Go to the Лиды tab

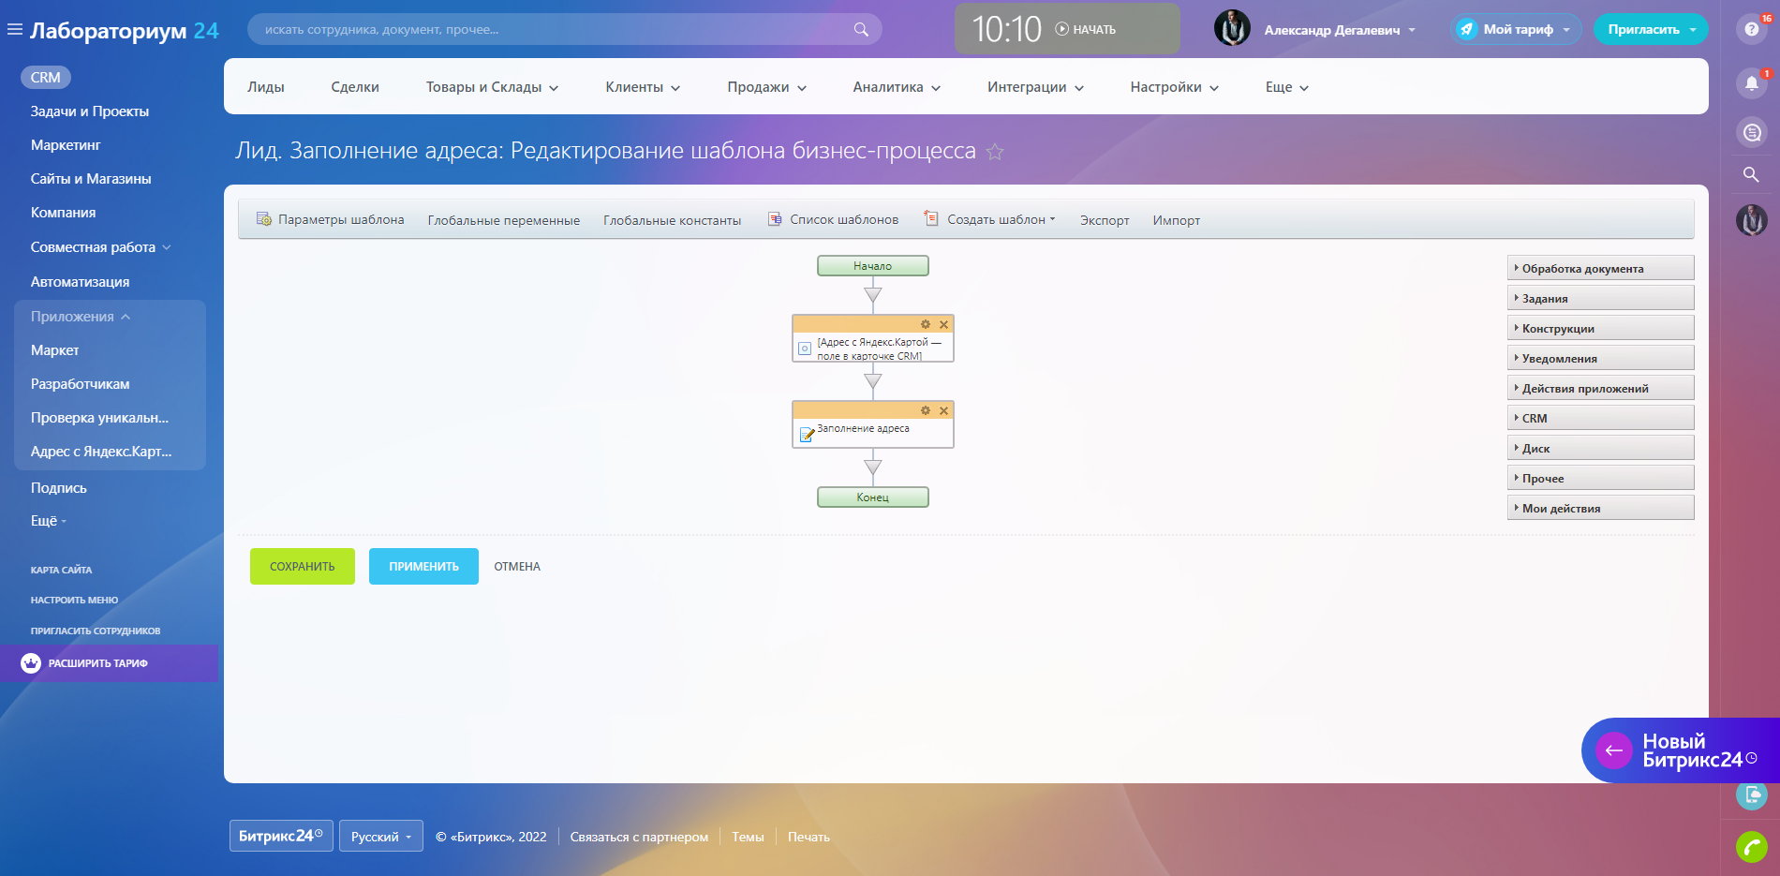coord(266,87)
